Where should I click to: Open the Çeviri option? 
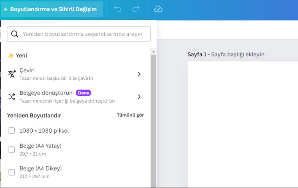pos(76,74)
